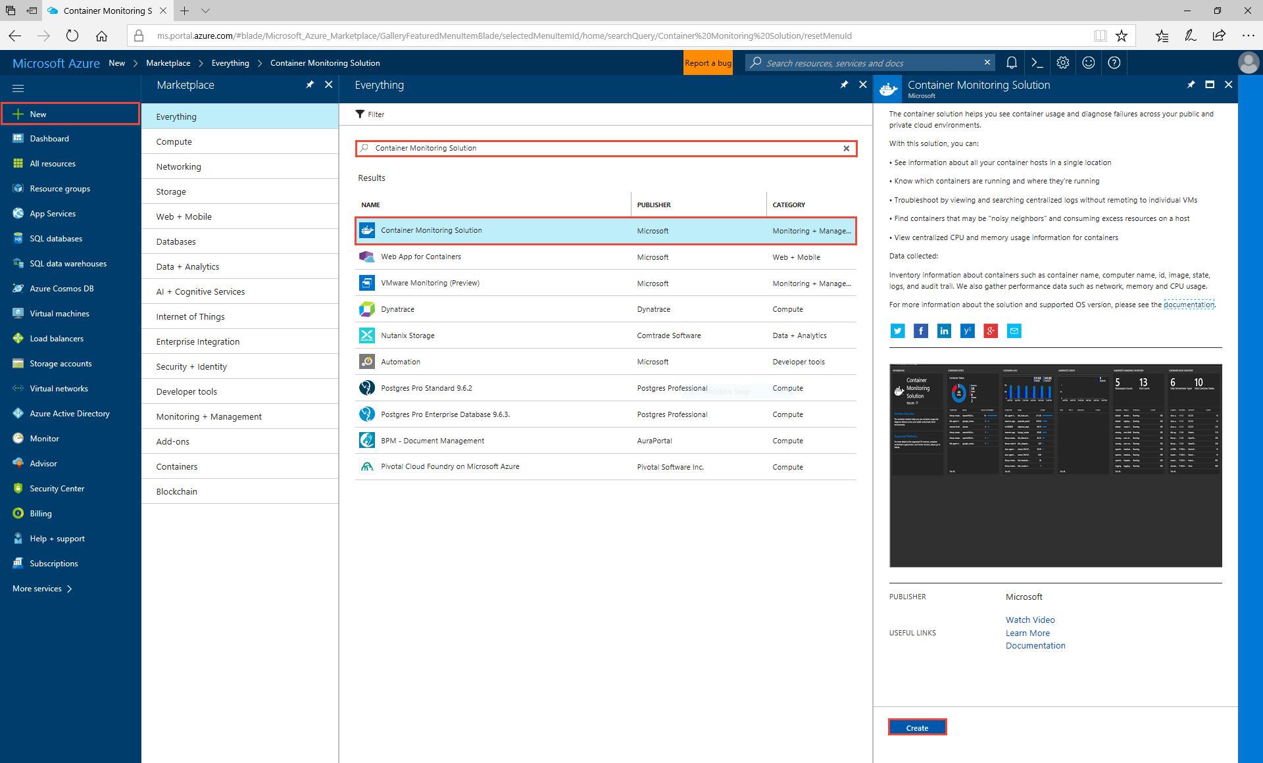Click the email share icon for solution
This screenshot has width=1263, height=763.
coord(1013,330)
